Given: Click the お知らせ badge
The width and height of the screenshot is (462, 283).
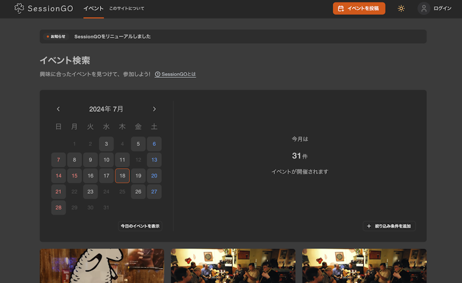Looking at the screenshot, I should pyautogui.click(x=56, y=36).
